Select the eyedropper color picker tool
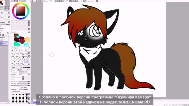 [22, 51]
